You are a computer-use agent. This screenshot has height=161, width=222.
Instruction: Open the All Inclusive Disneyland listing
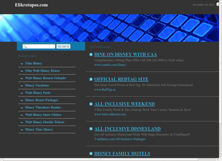point(127,129)
